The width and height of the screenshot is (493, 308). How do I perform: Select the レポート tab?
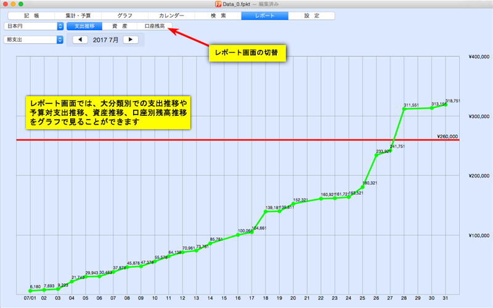point(264,15)
